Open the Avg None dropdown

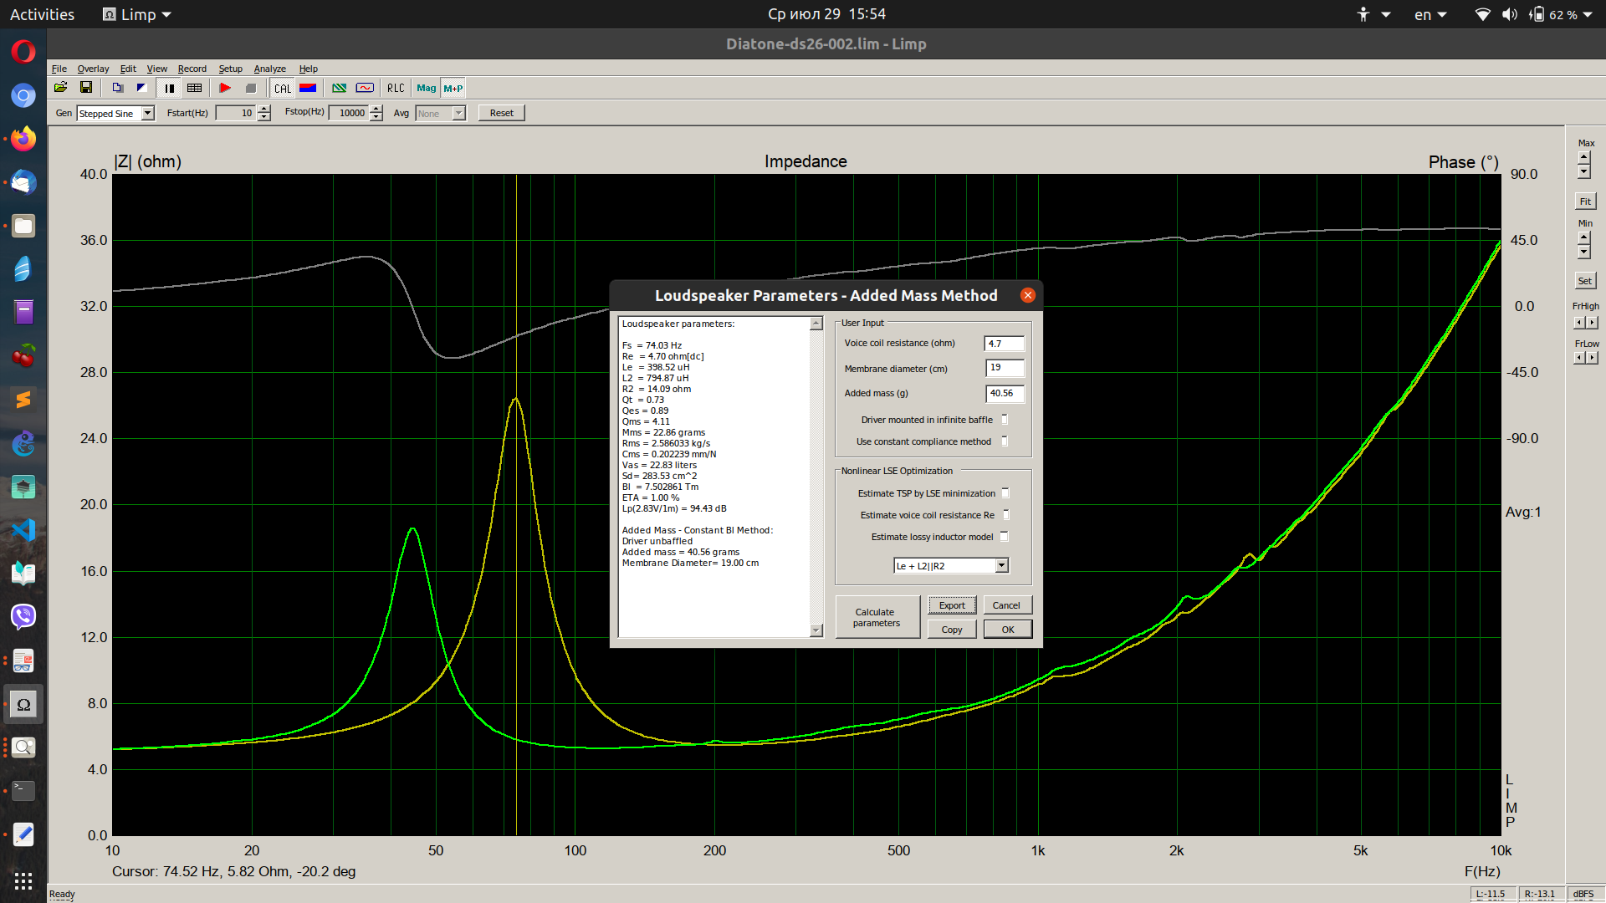click(x=458, y=114)
